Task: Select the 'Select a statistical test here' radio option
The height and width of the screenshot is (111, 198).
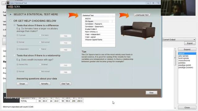Action: tap(11, 14)
